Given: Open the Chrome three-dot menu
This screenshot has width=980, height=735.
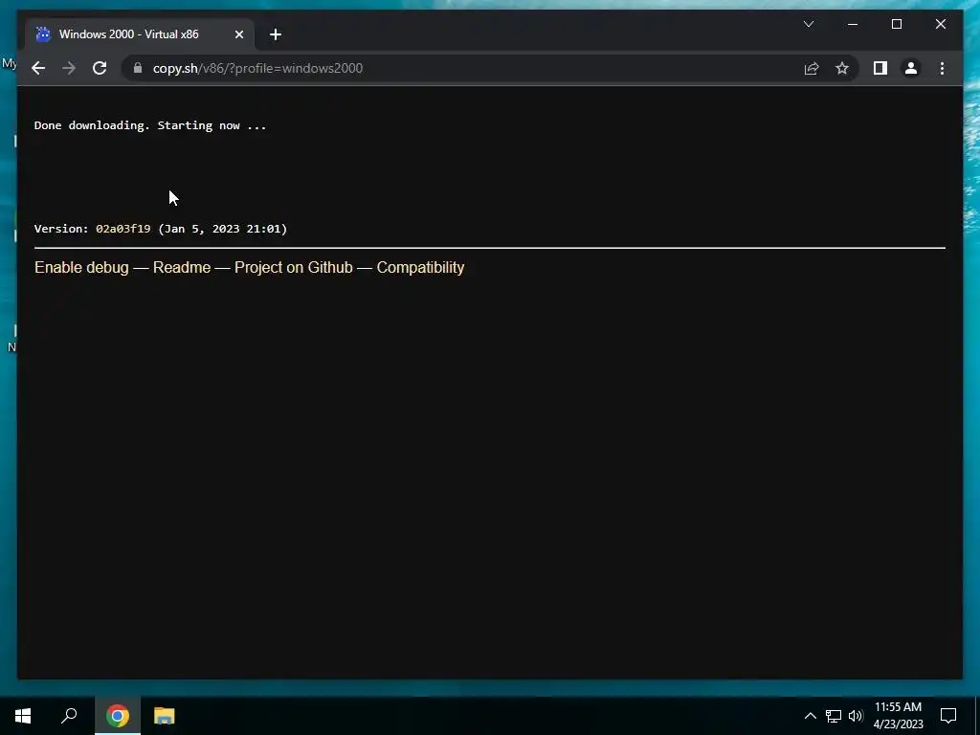Looking at the screenshot, I should point(942,68).
